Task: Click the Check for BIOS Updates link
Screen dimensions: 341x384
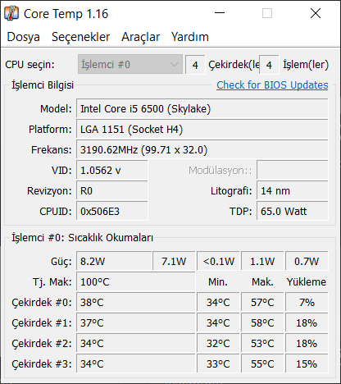Action: [x=272, y=85]
